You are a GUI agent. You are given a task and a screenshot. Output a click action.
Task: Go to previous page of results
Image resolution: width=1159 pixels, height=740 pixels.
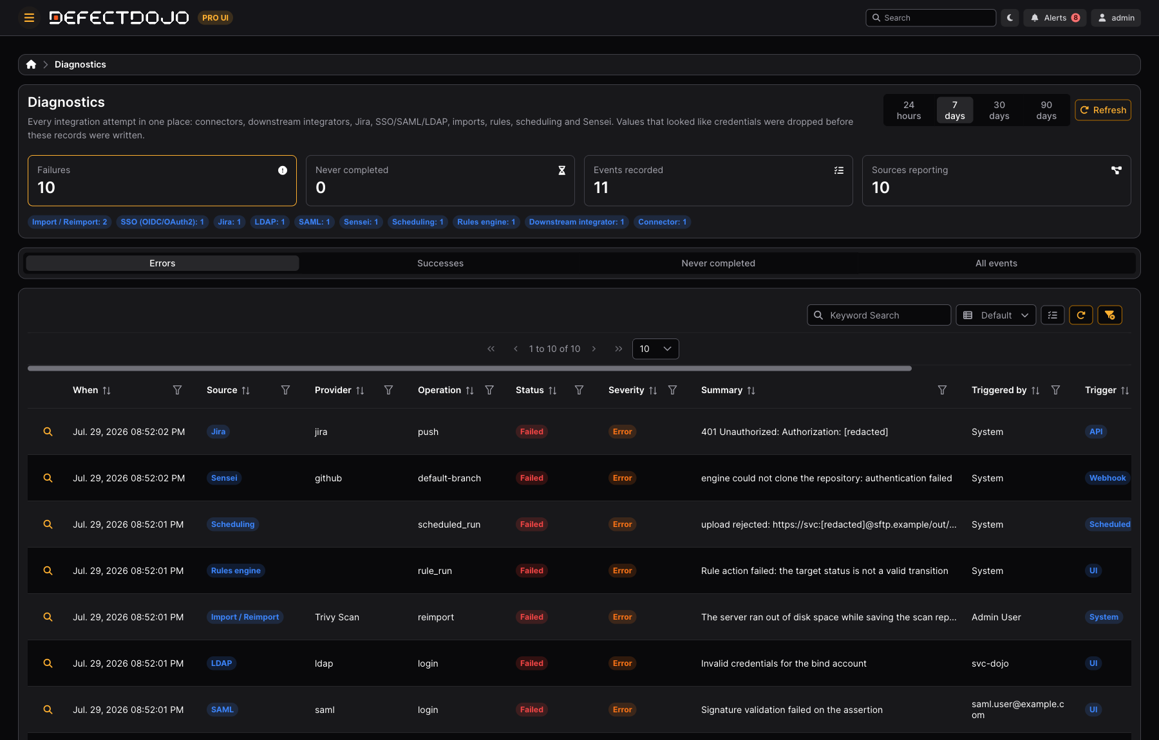pos(516,349)
